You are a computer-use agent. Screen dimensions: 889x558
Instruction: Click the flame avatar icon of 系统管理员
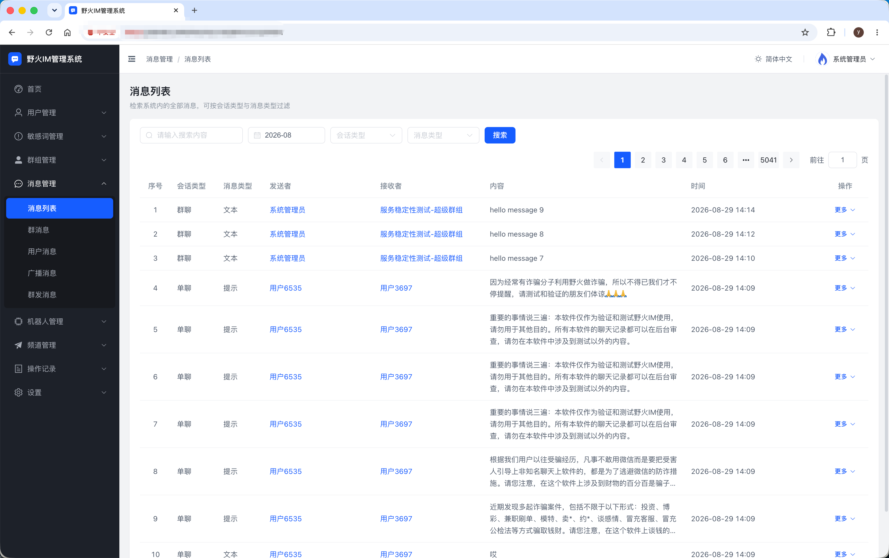[x=822, y=59]
